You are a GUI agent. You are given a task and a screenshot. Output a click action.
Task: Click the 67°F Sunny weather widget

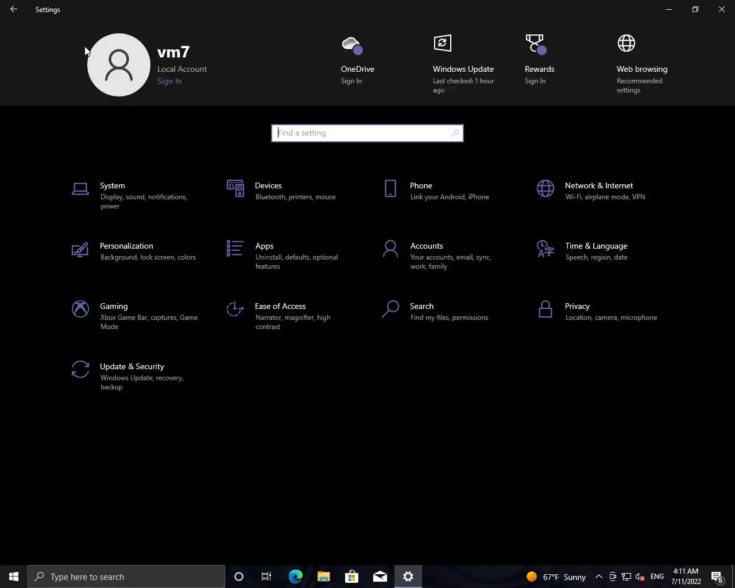click(x=556, y=577)
